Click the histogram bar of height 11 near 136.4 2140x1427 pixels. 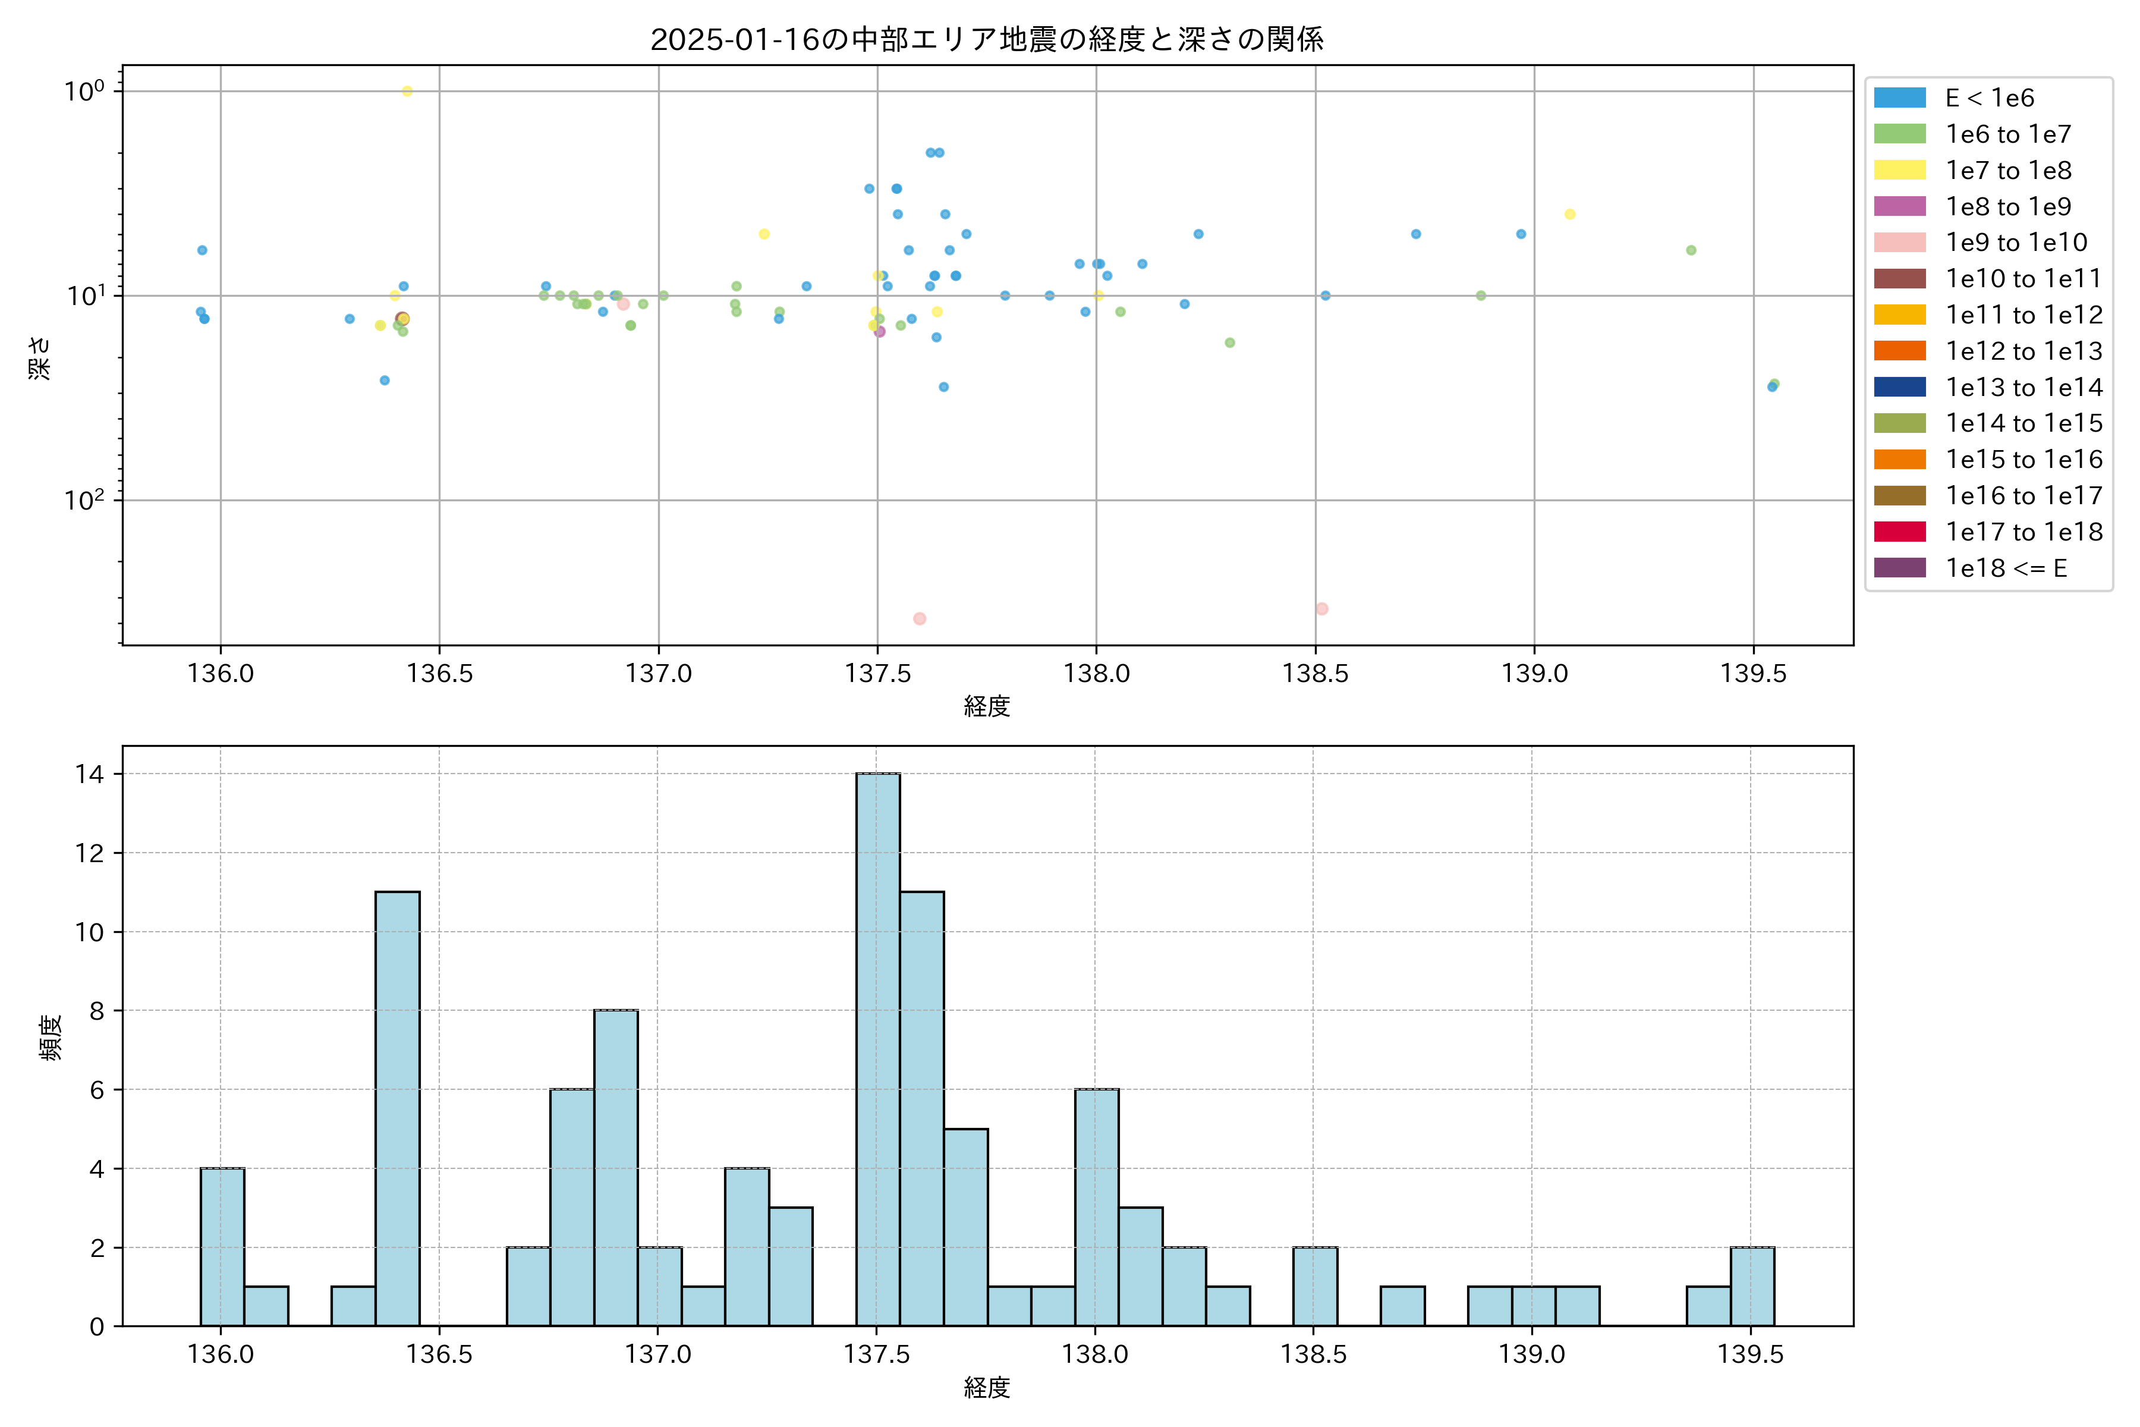point(398,1108)
